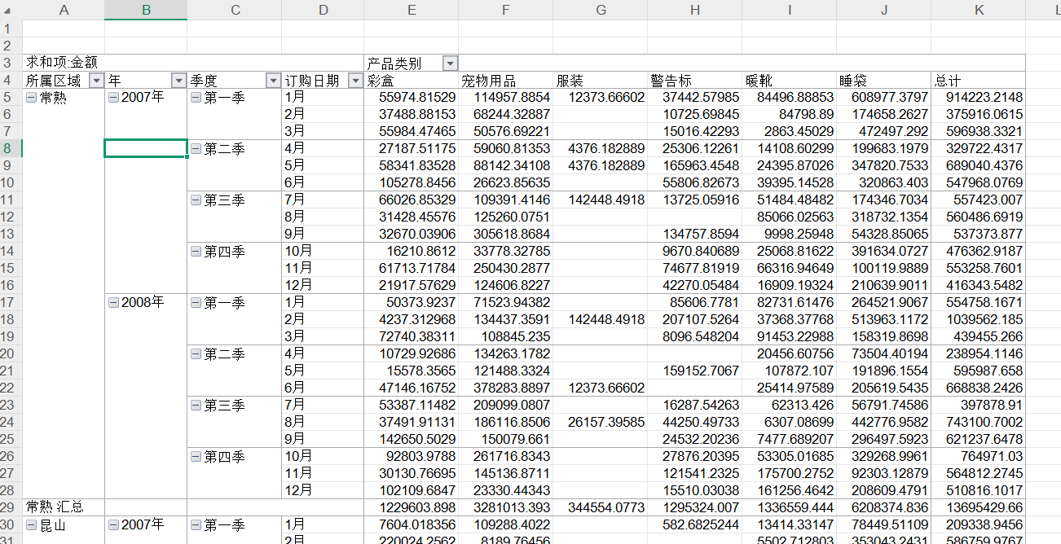Select cell value 7604.018356
1061x544 pixels.
[x=412, y=524]
